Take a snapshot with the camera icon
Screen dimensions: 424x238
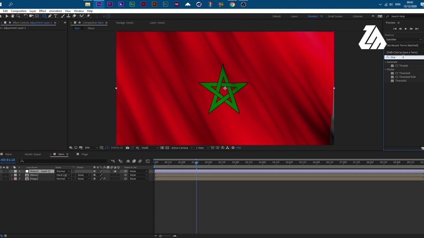(127, 148)
